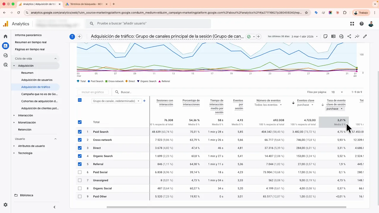Open Informe panorámico
Image resolution: width=379 pixels, height=213 pixels.
(28, 35)
